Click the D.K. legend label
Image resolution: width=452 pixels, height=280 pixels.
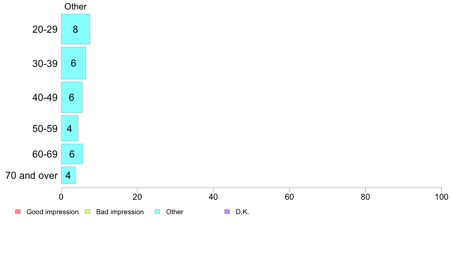point(242,212)
